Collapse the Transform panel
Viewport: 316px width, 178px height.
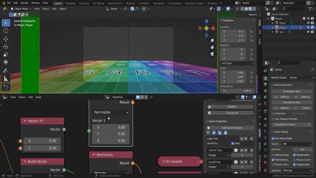[x=221, y=21]
